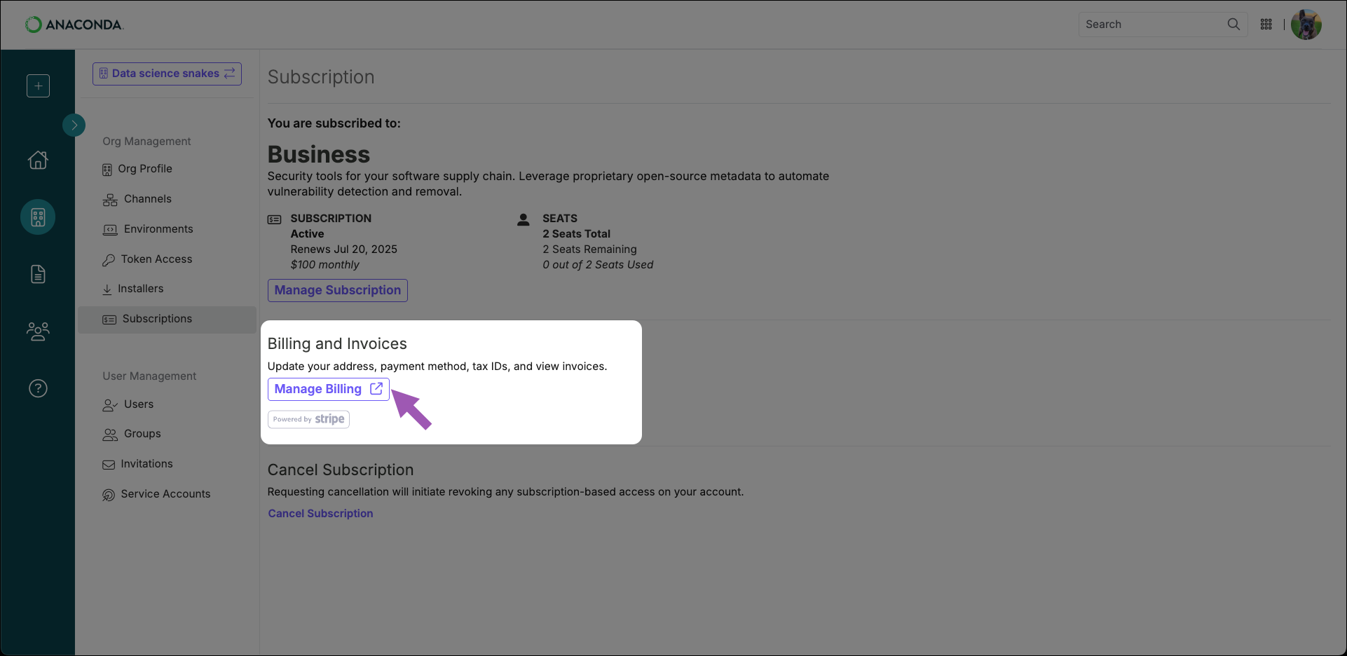Viewport: 1347px width, 656px height.
Task: Click the Manage Billing button
Action: pyautogui.click(x=328, y=389)
